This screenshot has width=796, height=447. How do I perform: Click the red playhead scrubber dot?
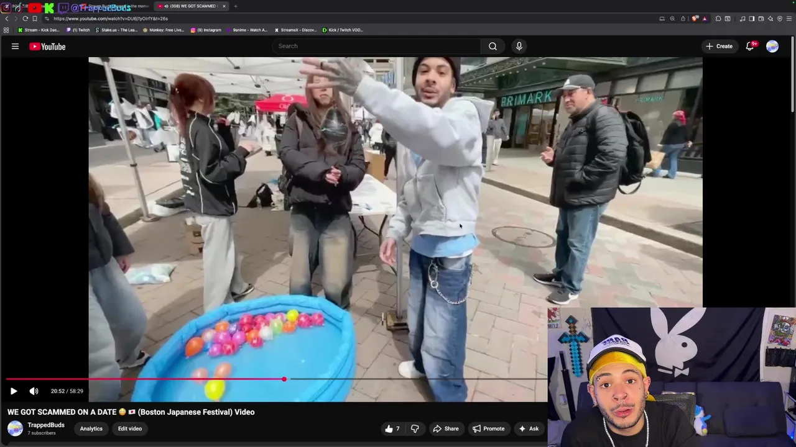pyautogui.click(x=284, y=379)
